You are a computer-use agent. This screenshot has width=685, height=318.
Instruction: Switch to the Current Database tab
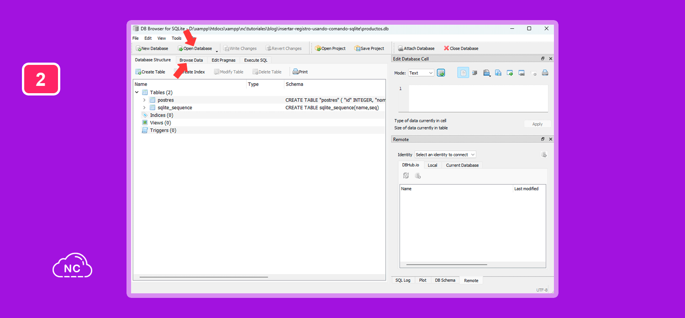click(462, 165)
